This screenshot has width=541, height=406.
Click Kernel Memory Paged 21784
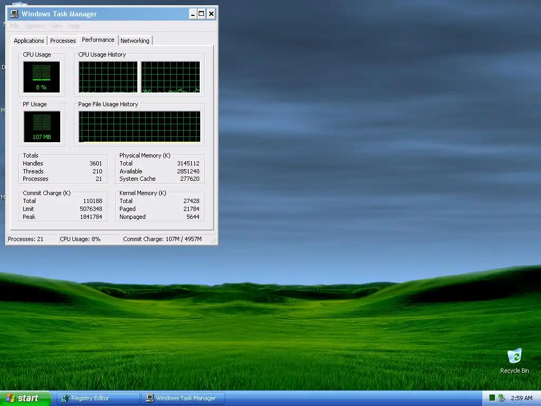[191, 209]
